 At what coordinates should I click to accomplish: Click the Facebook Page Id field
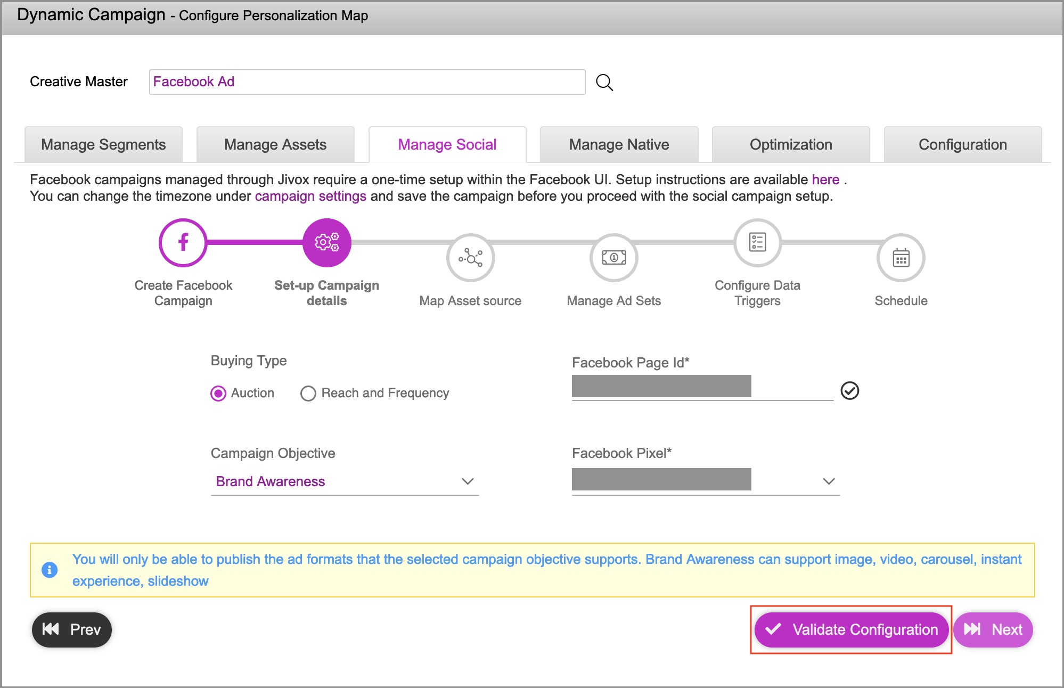pyautogui.click(x=702, y=387)
